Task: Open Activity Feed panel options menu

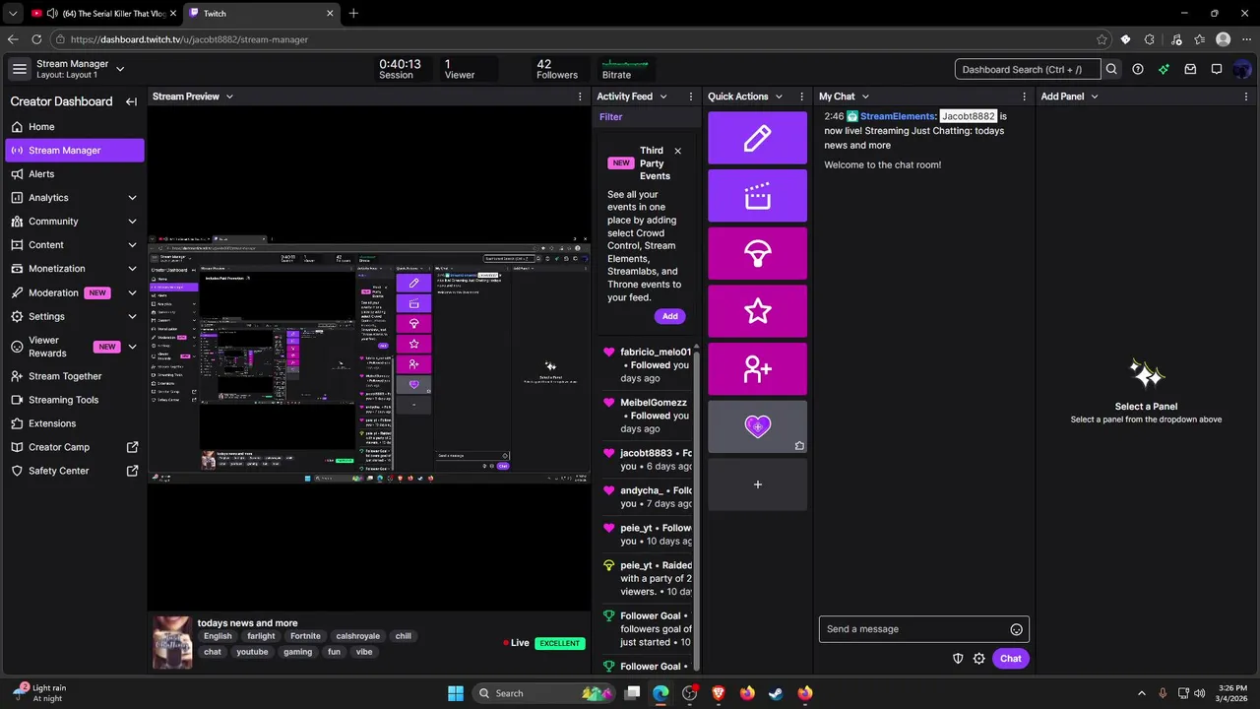Action: tap(691, 97)
